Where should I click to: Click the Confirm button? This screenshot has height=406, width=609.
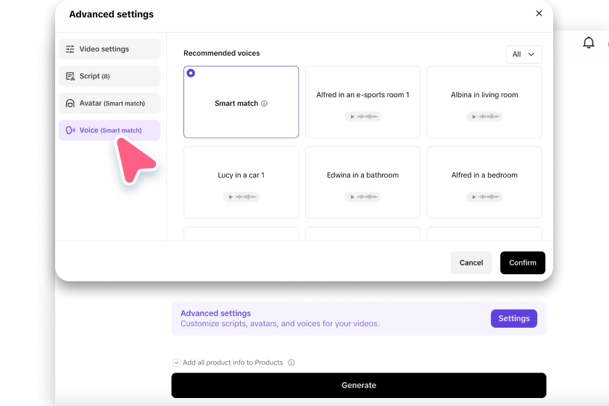click(x=523, y=262)
